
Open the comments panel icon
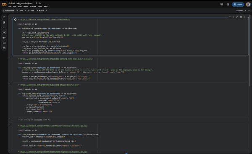click(x=222, y=5)
